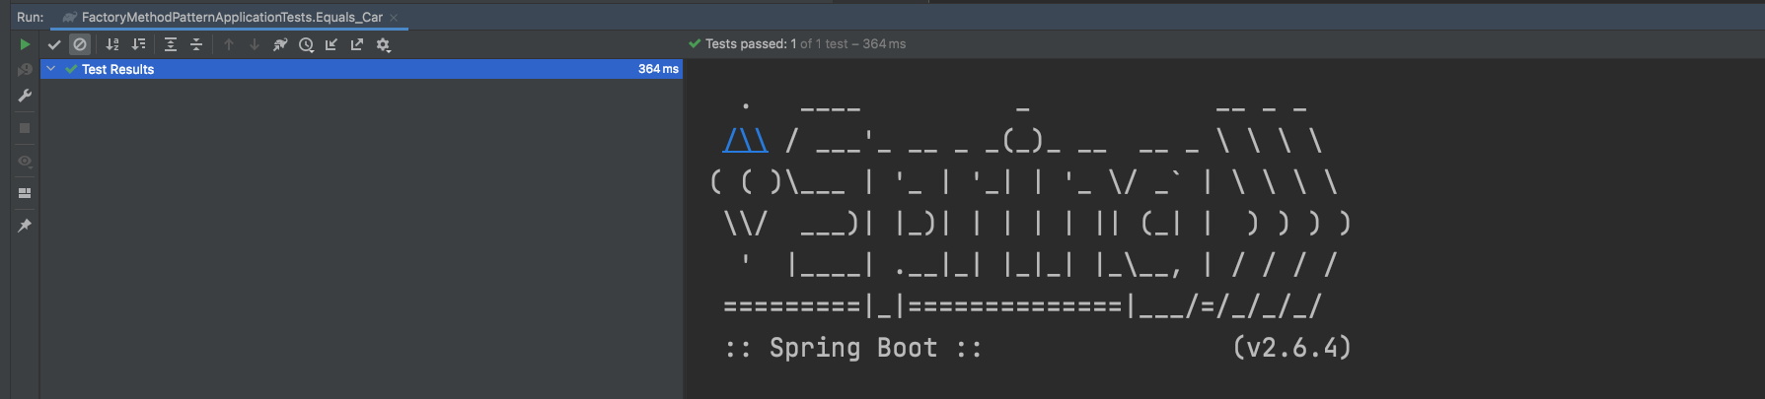The width and height of the screenshot is (1765, 399).
Task: Toggle Show Ignored tests circle-slash icon
Action: pyautogui.click(x=80, y=44)
